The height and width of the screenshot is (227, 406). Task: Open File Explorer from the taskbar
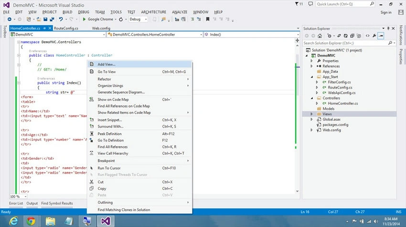(50, 221)
